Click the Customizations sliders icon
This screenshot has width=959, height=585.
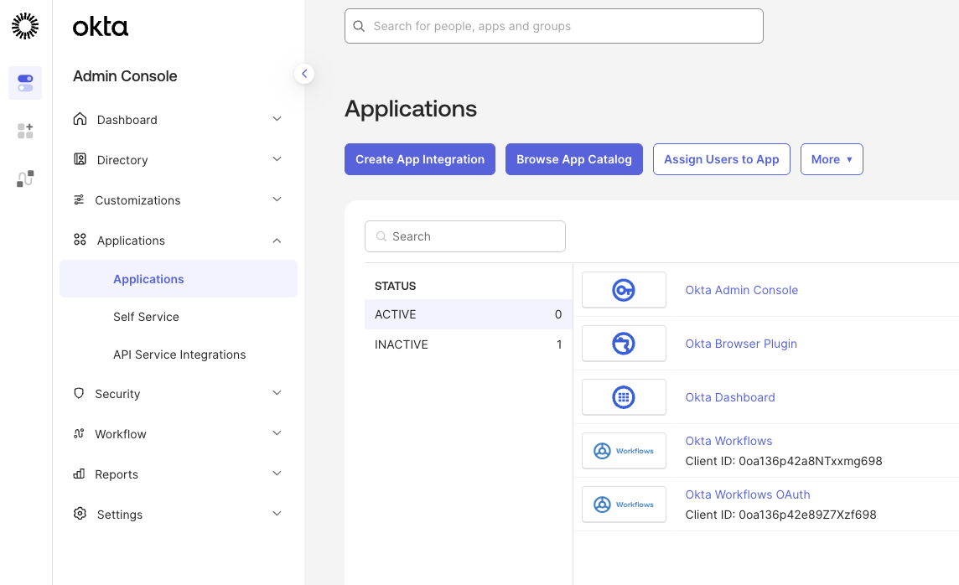click(x=79, y=200)
